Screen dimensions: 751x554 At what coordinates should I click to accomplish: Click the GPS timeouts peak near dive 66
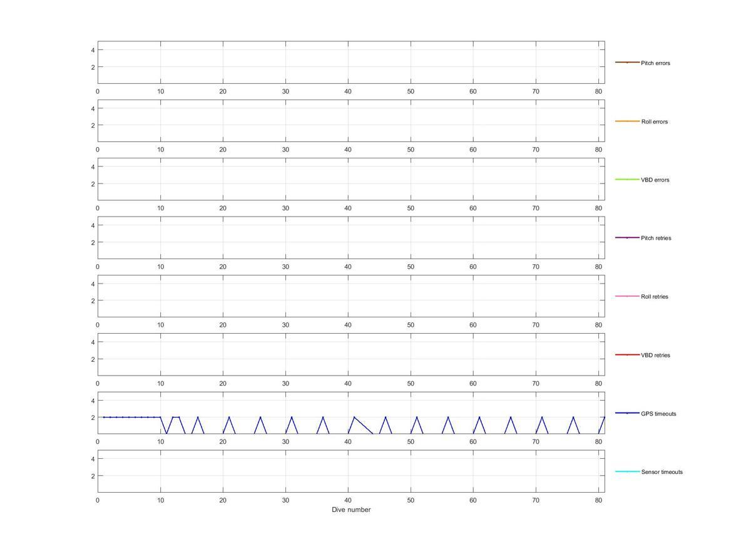point(511,417)
